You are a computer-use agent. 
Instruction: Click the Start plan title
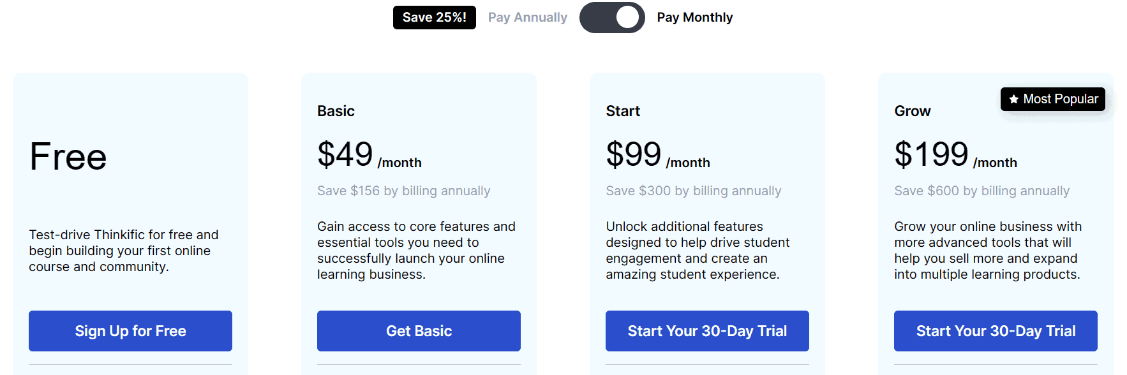pos(623,111)
